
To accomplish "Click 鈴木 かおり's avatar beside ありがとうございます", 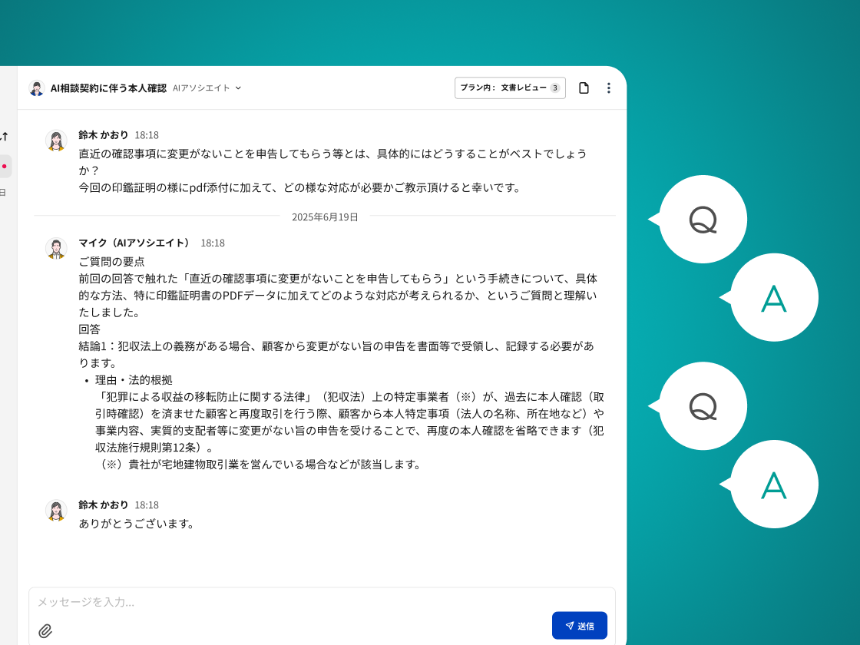I will (x=56, y=511).
